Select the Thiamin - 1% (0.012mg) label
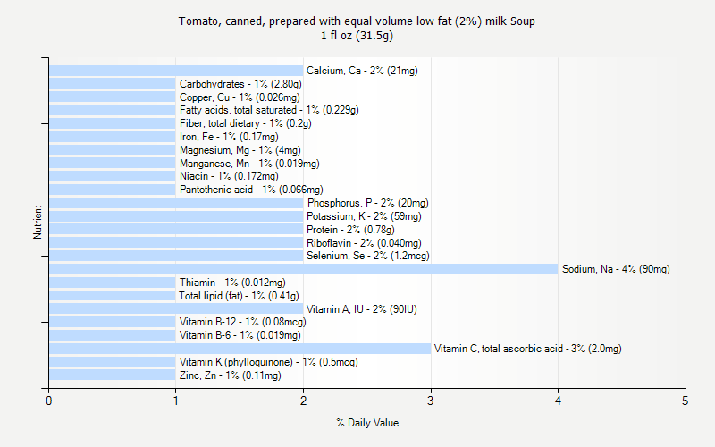Screen dimensions: 715x447 click(232, 283)
